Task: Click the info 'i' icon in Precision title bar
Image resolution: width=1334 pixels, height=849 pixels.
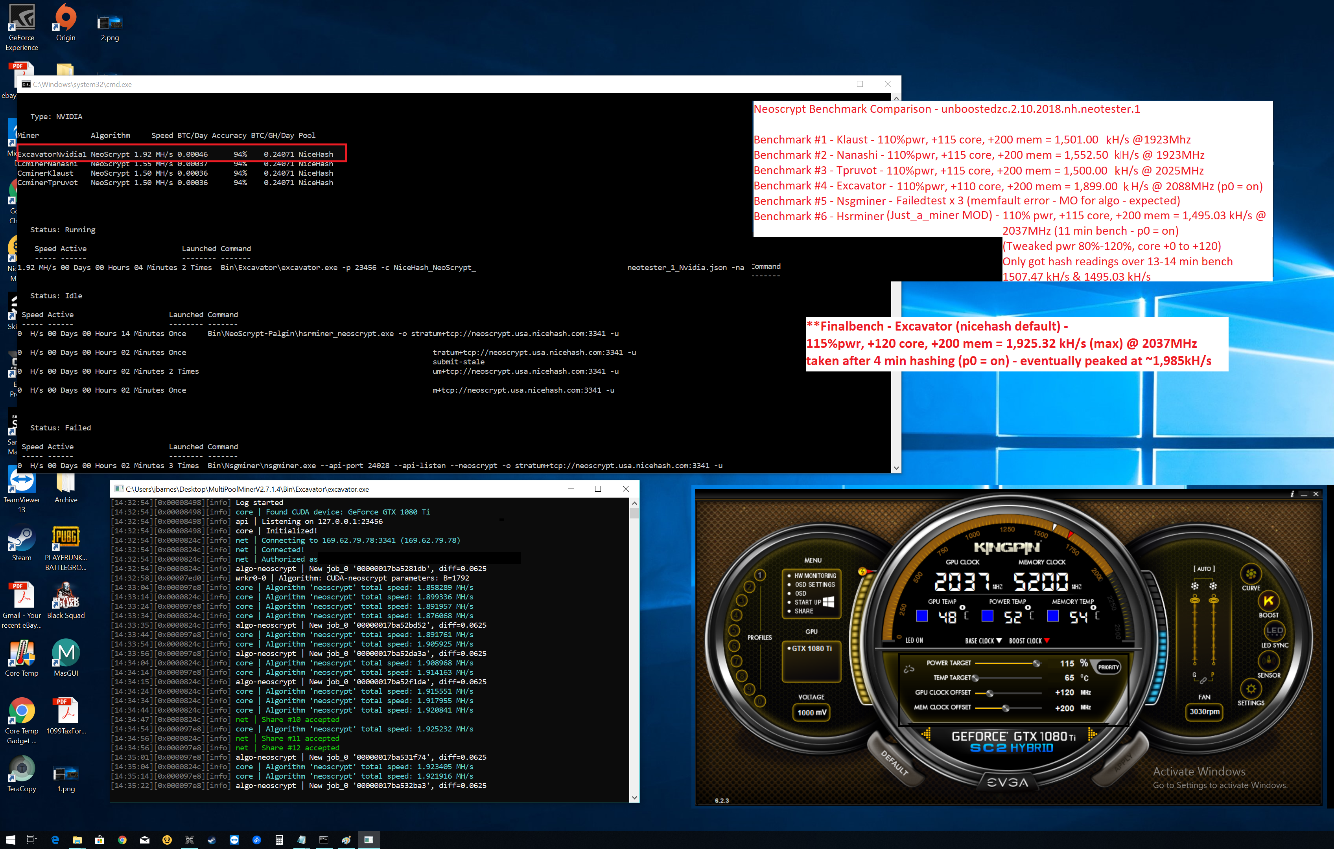Action: [1292, 494]
